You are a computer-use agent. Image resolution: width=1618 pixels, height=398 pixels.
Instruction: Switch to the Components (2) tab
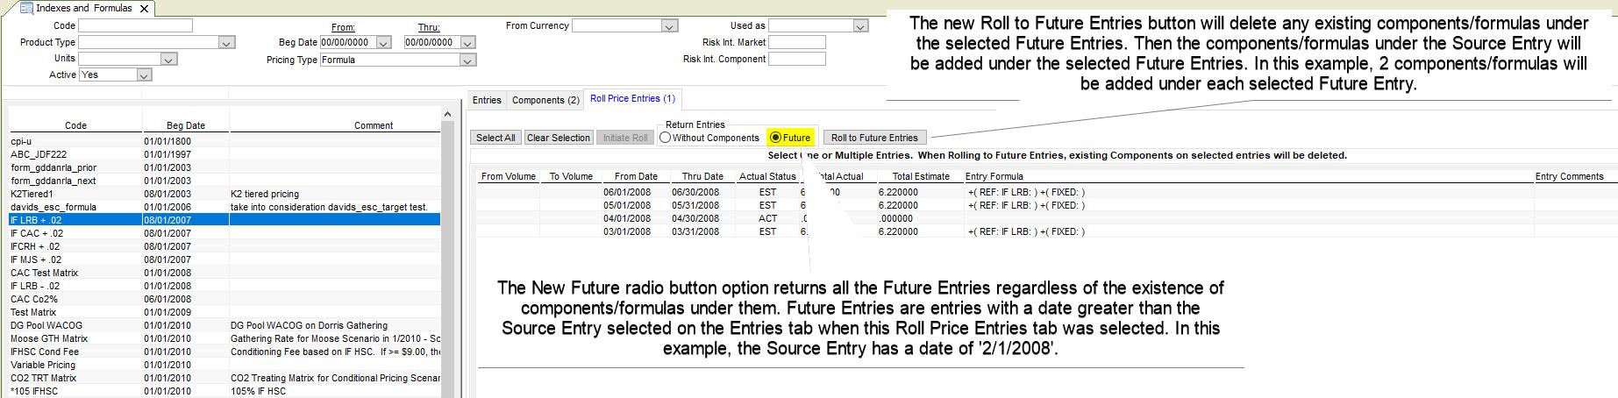click(x=545, y=100)
